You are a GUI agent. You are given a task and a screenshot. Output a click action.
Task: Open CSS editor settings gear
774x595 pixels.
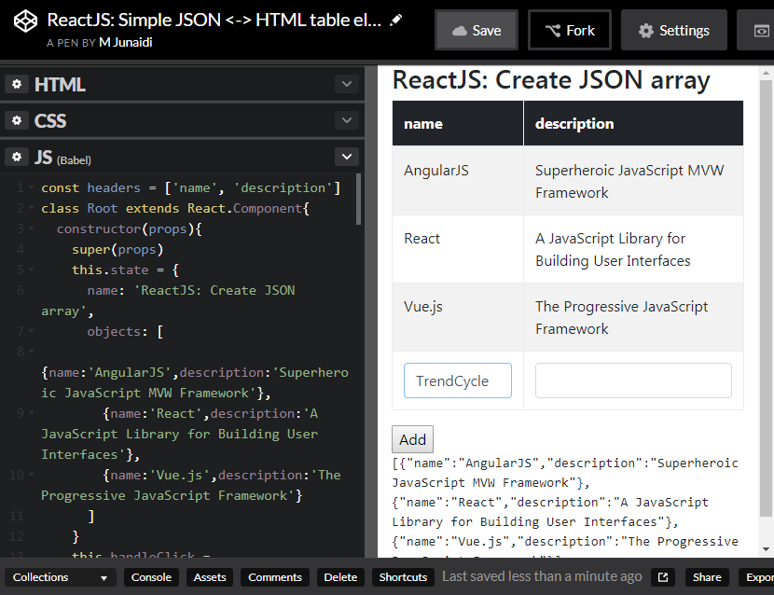pos(17,120)
